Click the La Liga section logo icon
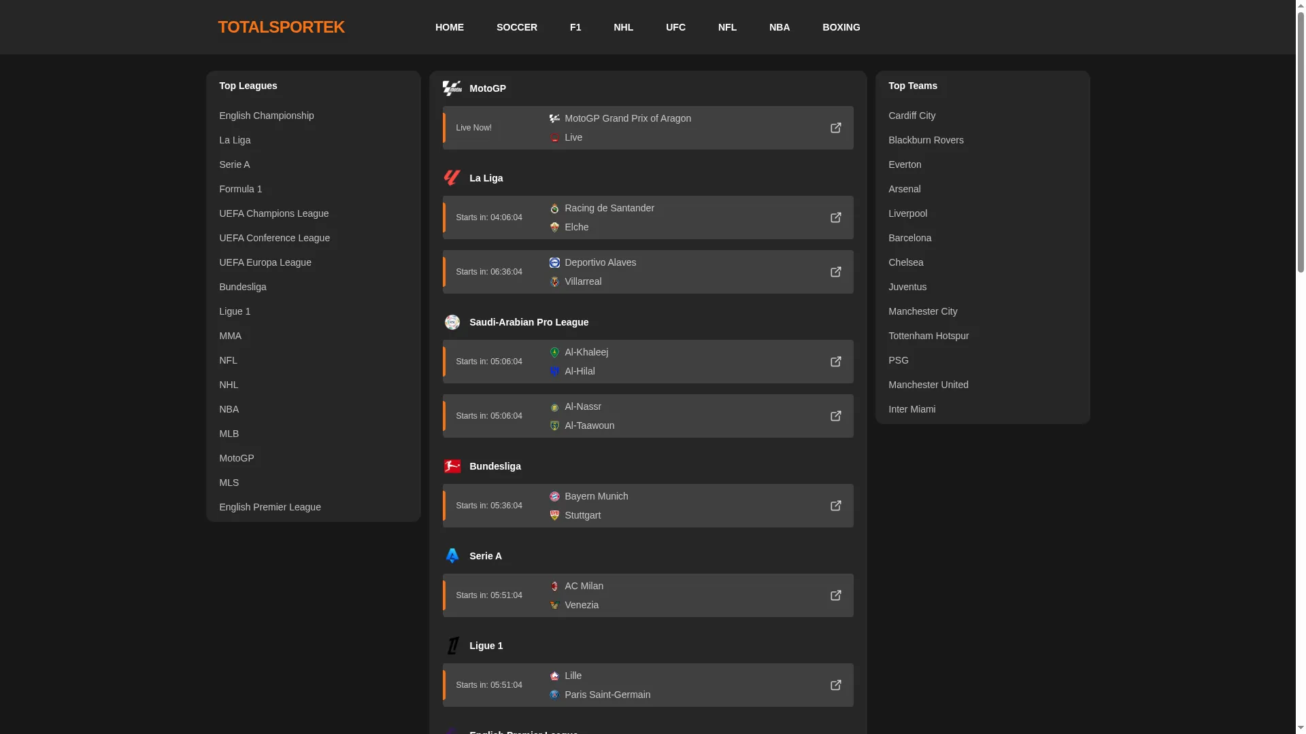 452,178
